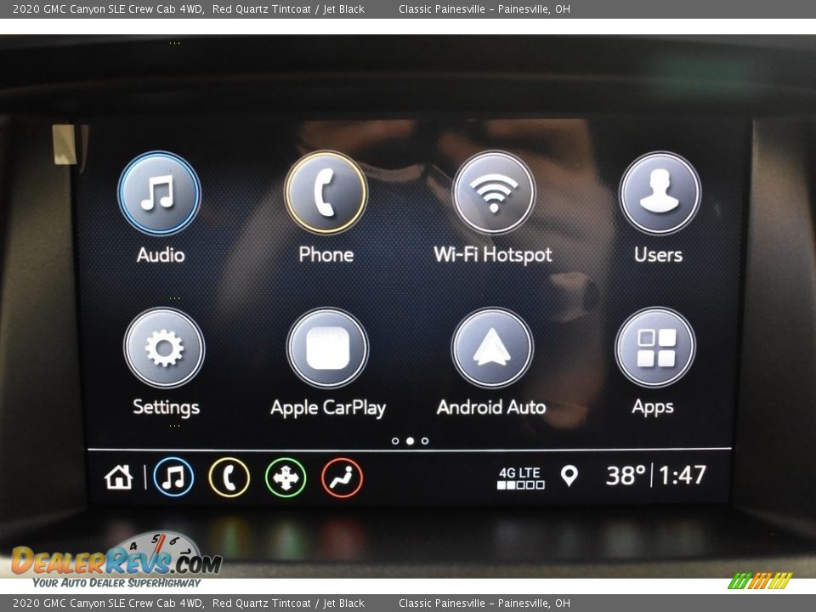The height and width of the screenshot is (612, 816).
Task: Tap the green four-way shortcut icon
Action: (286, 478)
